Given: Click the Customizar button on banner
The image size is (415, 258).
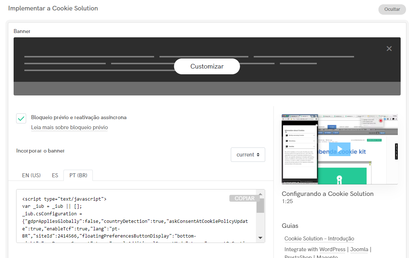Looking at the screenshot, I should tap(207, 66).
